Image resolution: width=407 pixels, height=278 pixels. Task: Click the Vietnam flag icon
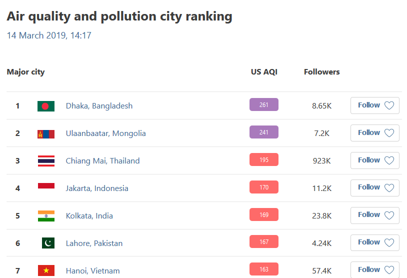tap(46, 270)
